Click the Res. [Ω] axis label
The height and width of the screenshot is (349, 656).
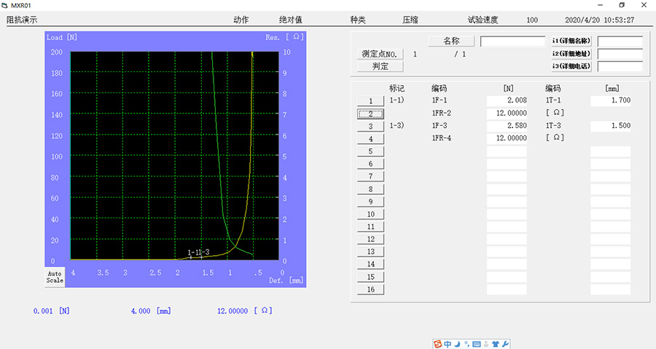[284, 38]
